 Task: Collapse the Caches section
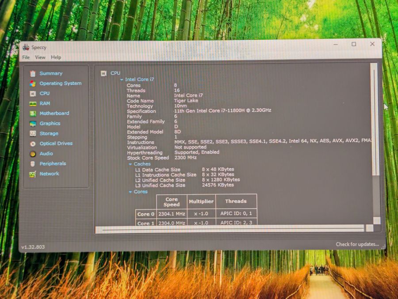130,164
